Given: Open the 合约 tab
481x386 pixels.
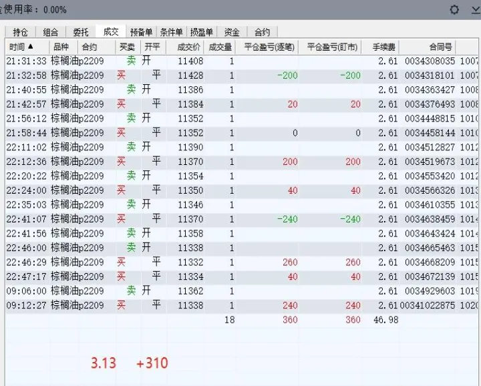Looking at the screenshot, I should click(262, 32).
